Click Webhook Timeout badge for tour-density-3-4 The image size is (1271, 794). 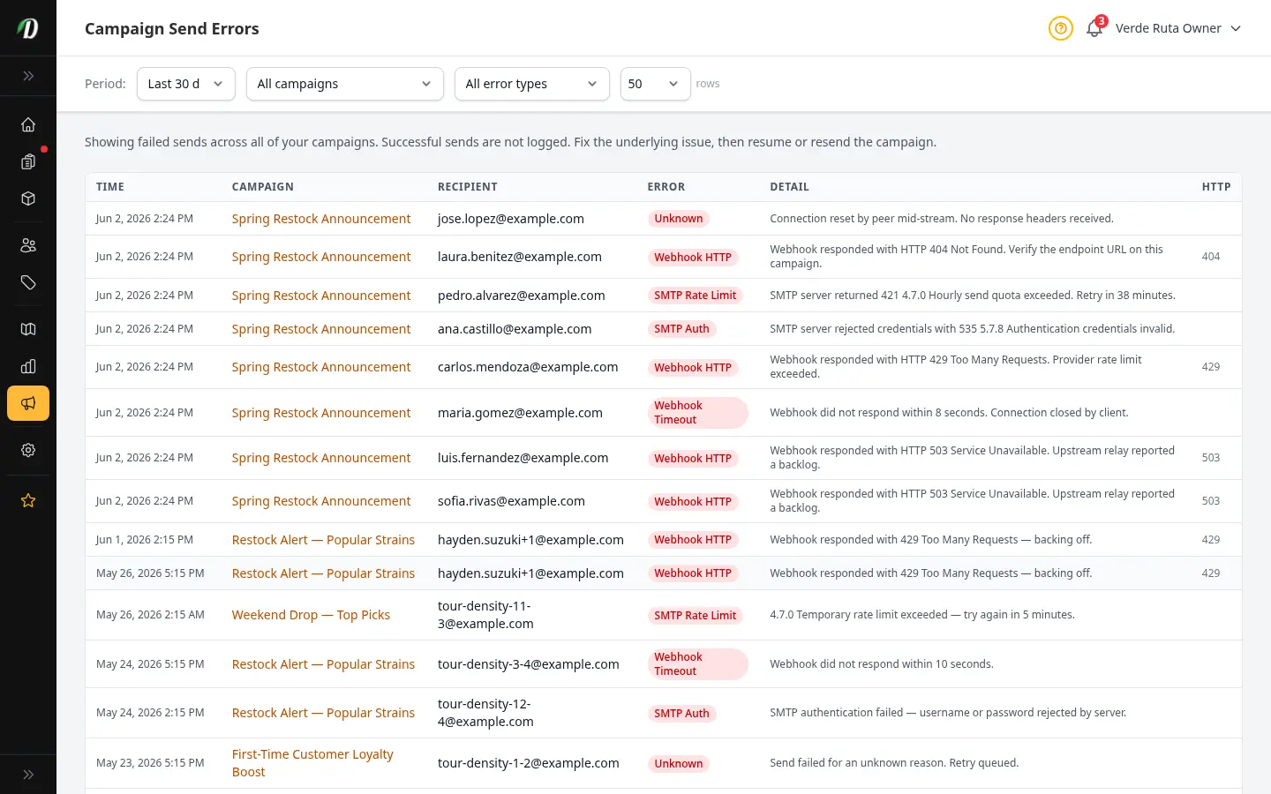pyautogui.click(x=697, y=664)
